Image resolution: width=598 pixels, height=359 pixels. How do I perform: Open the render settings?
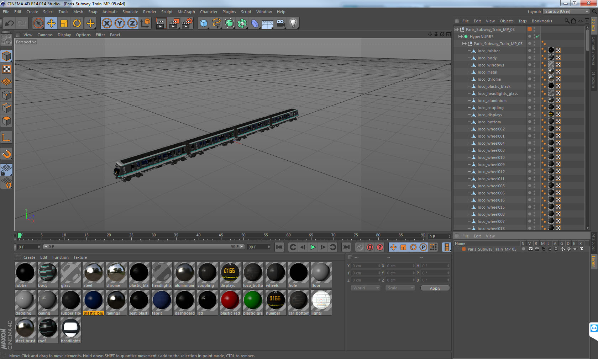pyautogui.click(x=187, y=23)
